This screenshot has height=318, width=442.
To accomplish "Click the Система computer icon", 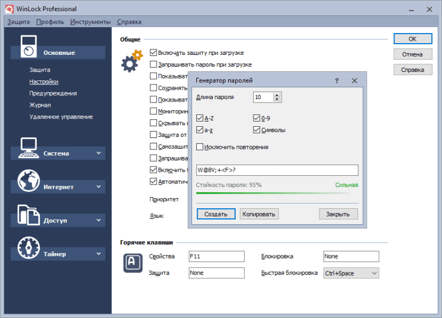I will (28, 148).
